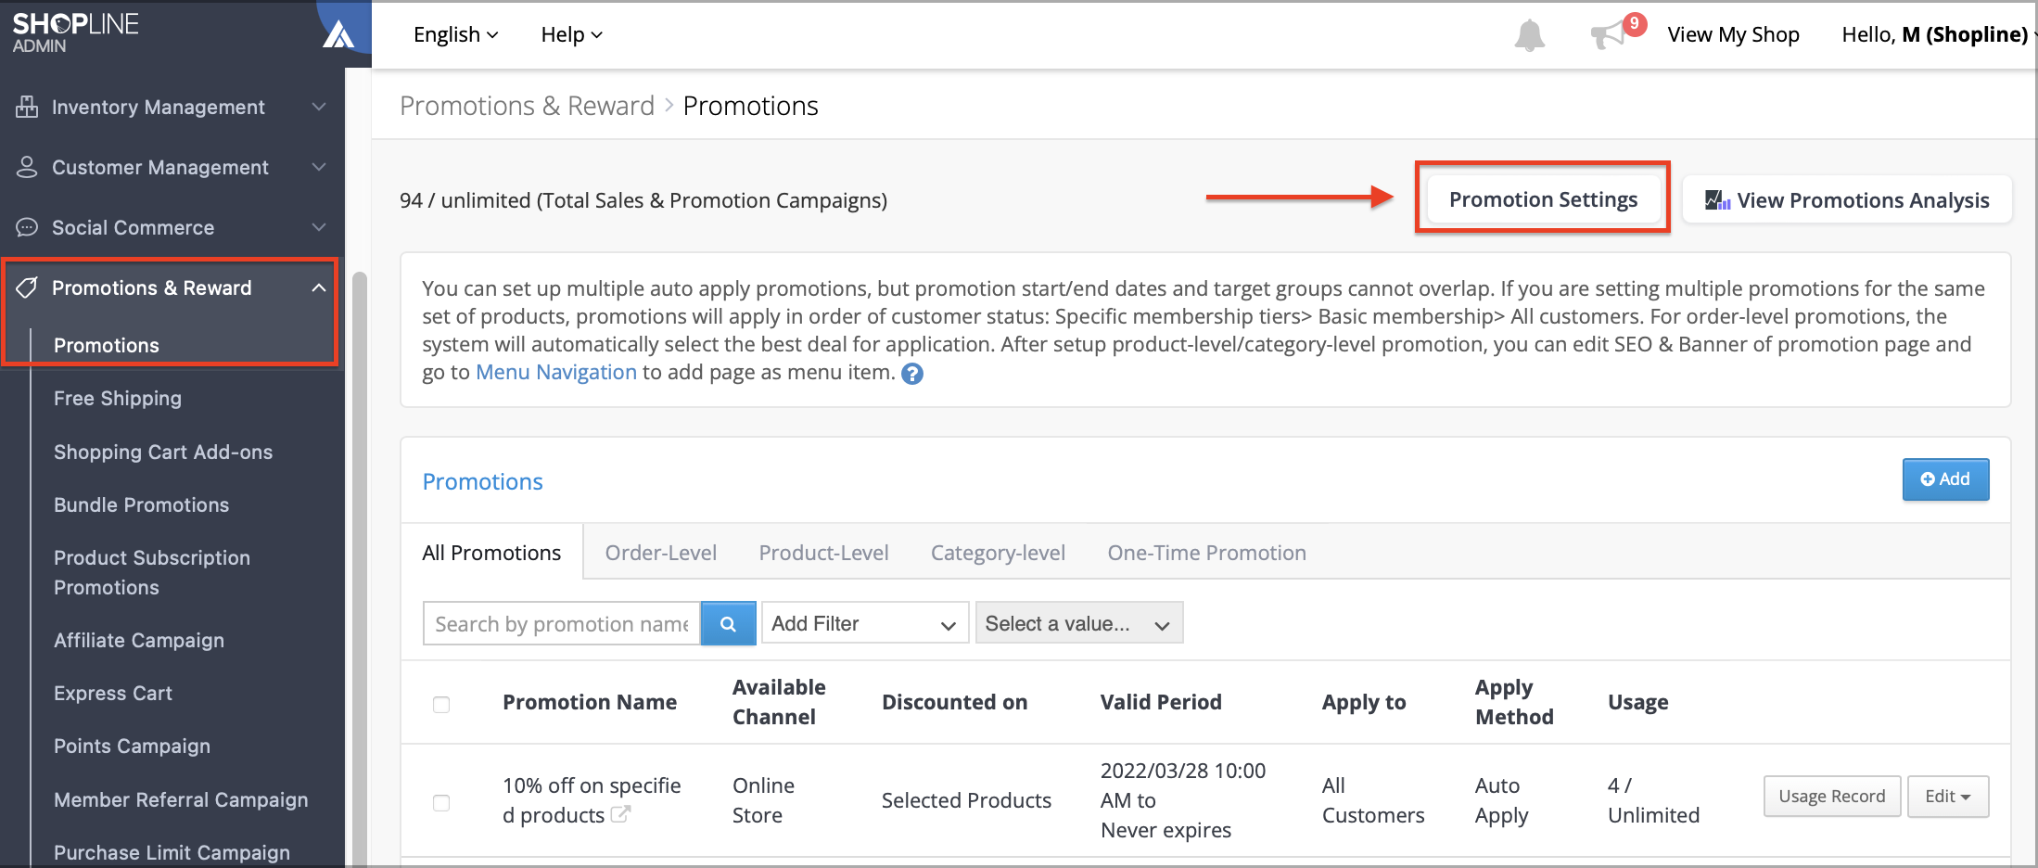2038x868 pixels.
Task: Open the Add Filter dropdown
Action: coord(864,623)
